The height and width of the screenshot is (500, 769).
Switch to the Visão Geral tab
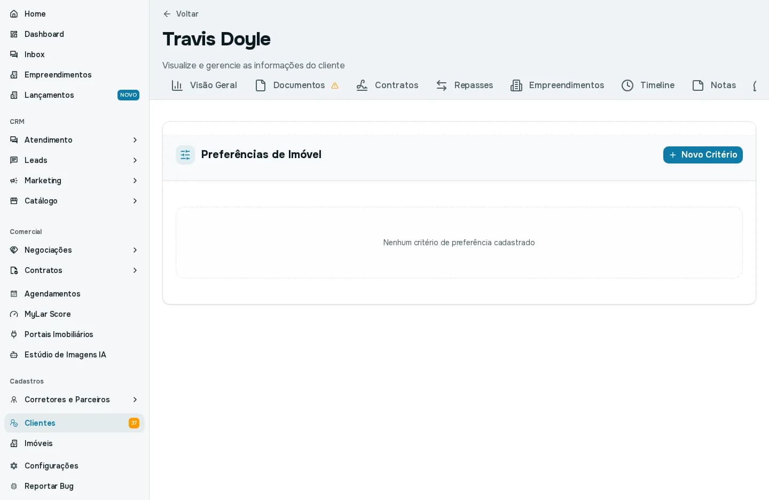pos(204,85)
